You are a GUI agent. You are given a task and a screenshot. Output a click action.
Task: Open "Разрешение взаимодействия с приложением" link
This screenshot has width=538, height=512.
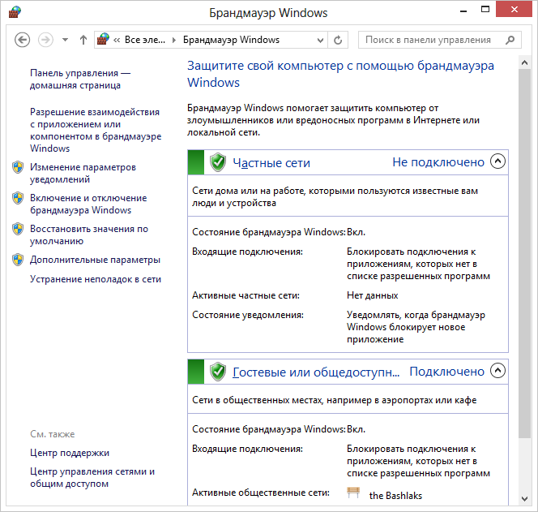point(96,131)
